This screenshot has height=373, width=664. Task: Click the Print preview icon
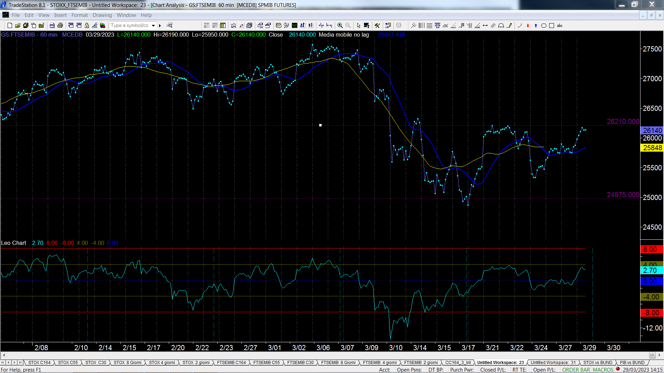click(x=52, y=26)
